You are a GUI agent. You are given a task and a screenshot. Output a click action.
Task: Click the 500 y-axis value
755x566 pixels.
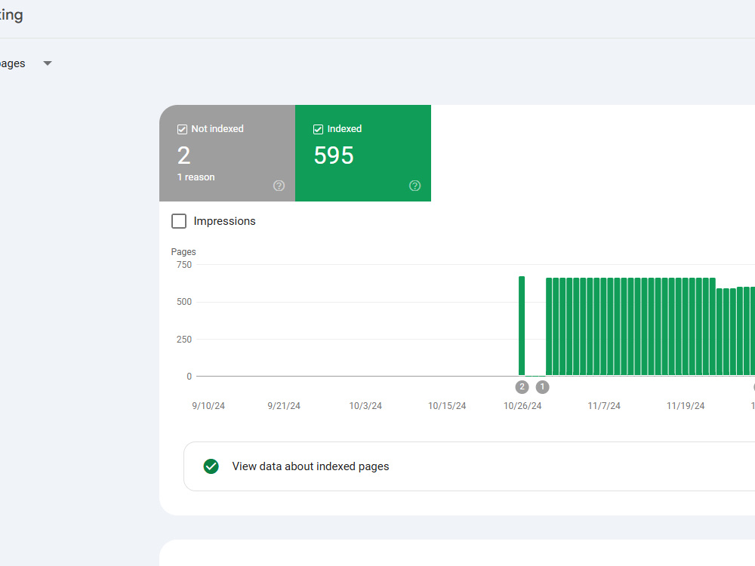pos(184,302)
